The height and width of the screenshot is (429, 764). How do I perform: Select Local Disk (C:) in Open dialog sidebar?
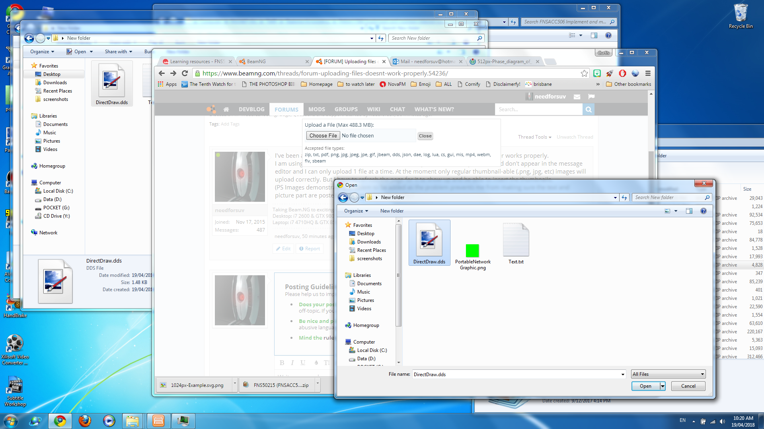click(x=372, y=350)
